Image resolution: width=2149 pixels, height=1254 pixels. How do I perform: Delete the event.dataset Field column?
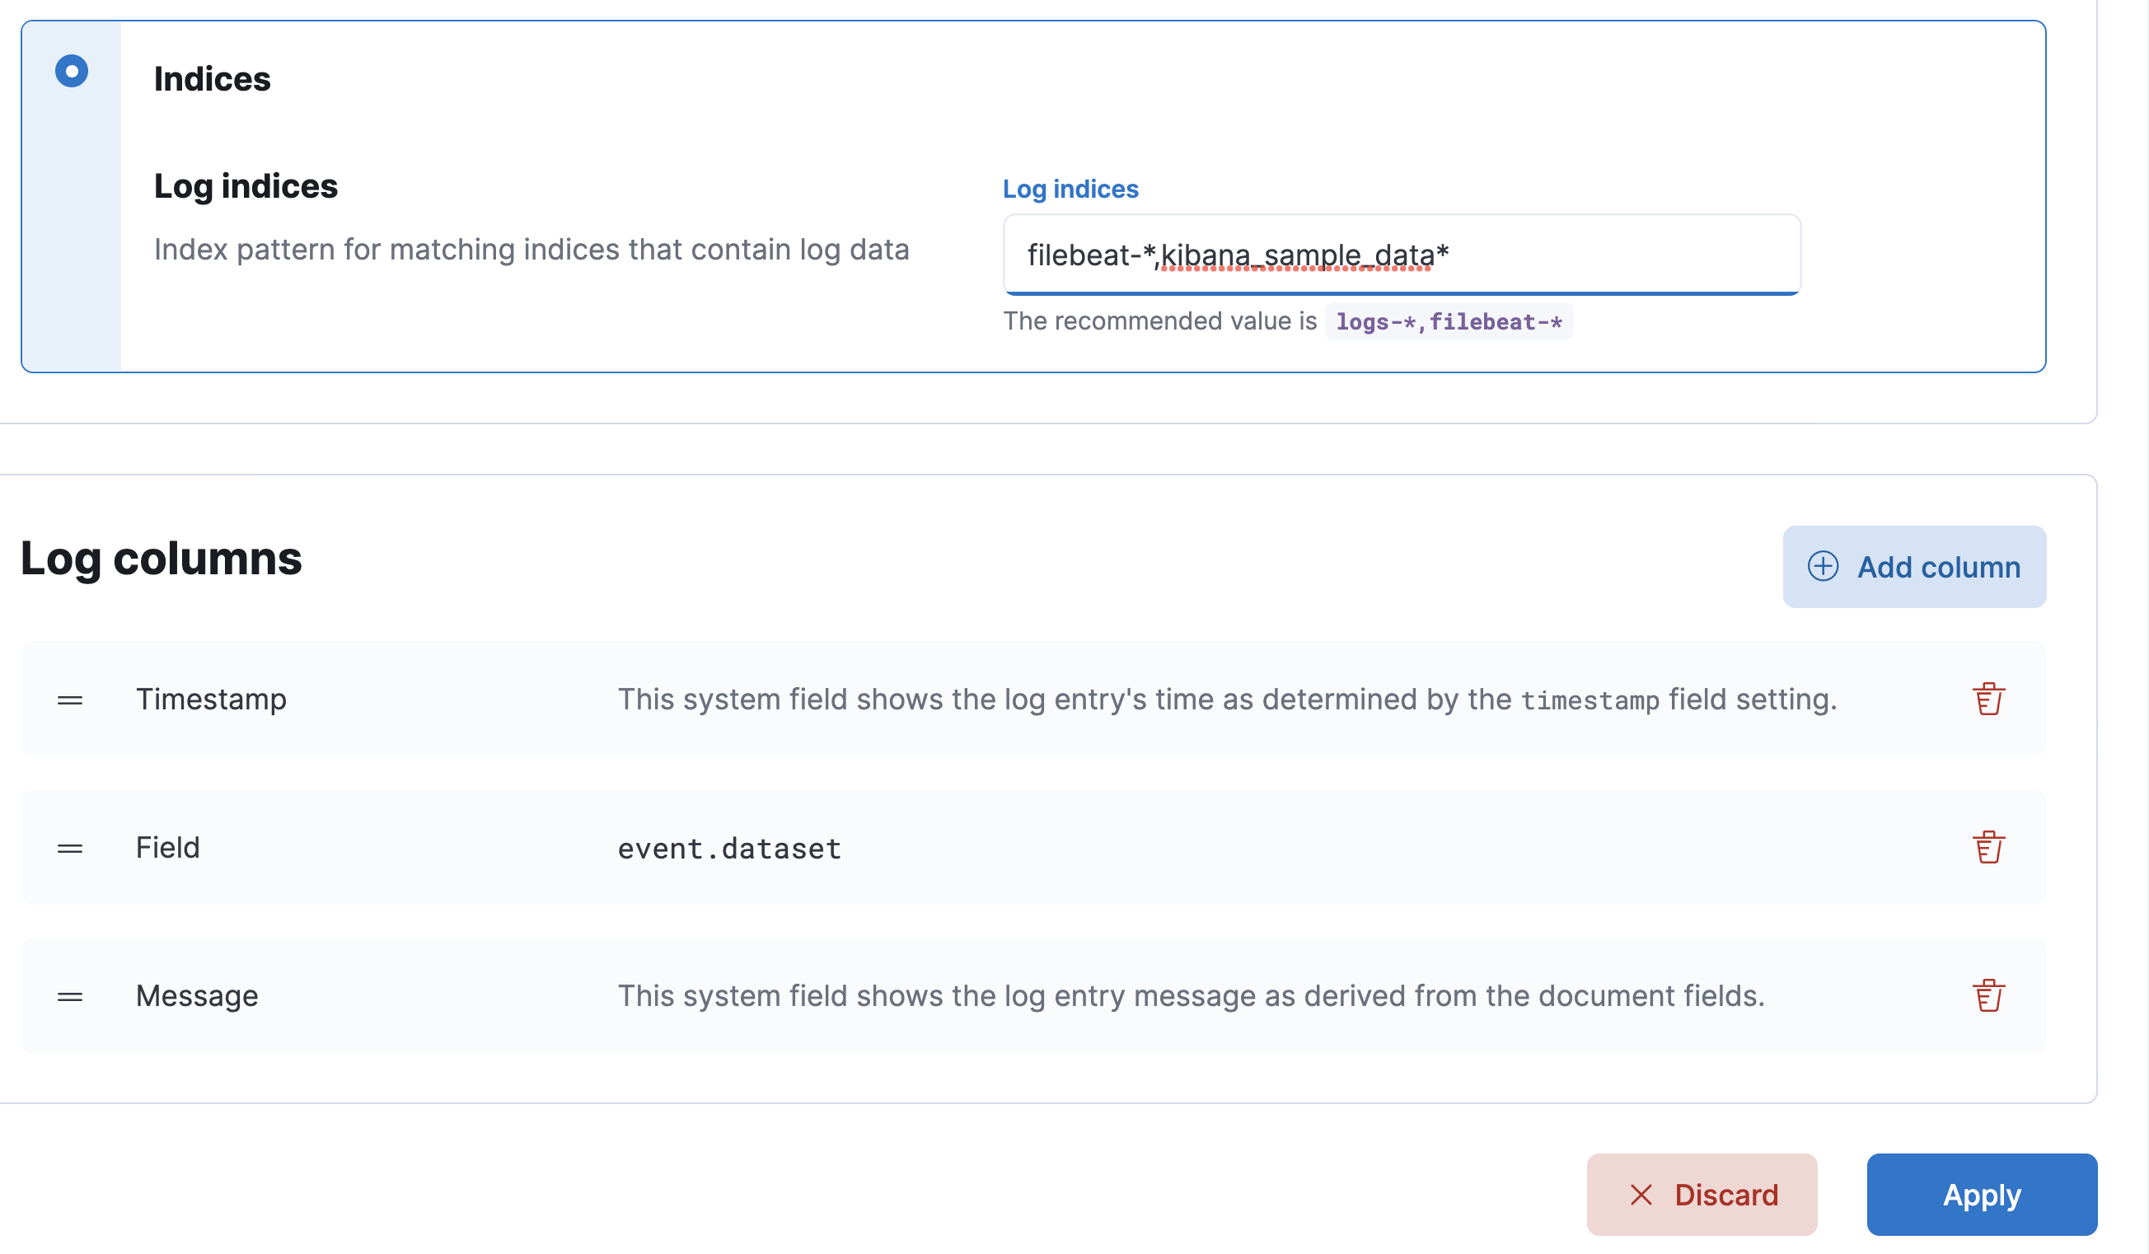coord(1988,846)
